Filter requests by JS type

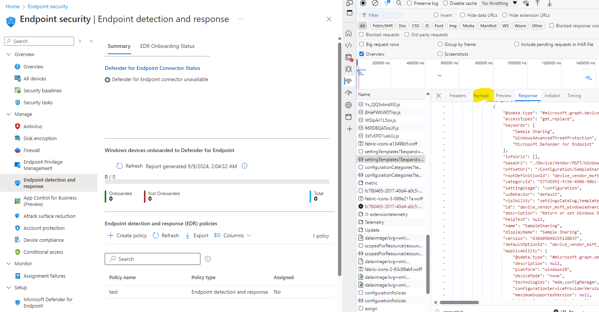pos(427,26)
